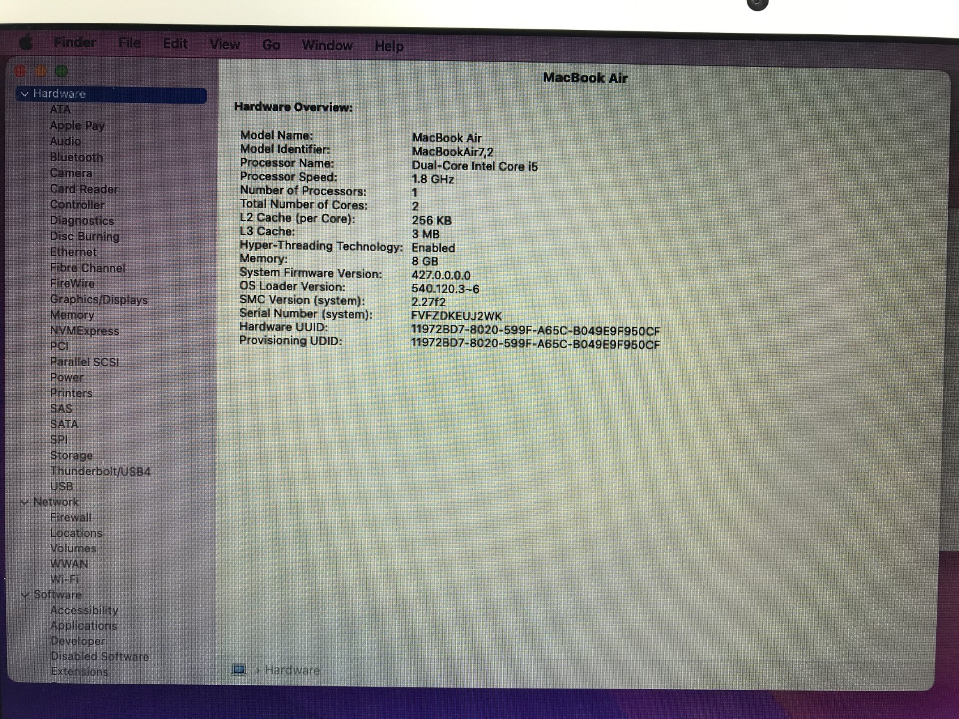Image resolution: width=959 pixels, height=719 pixels.
Task: Select the Hardware category in sidebar
Action: tap(111, 94)
